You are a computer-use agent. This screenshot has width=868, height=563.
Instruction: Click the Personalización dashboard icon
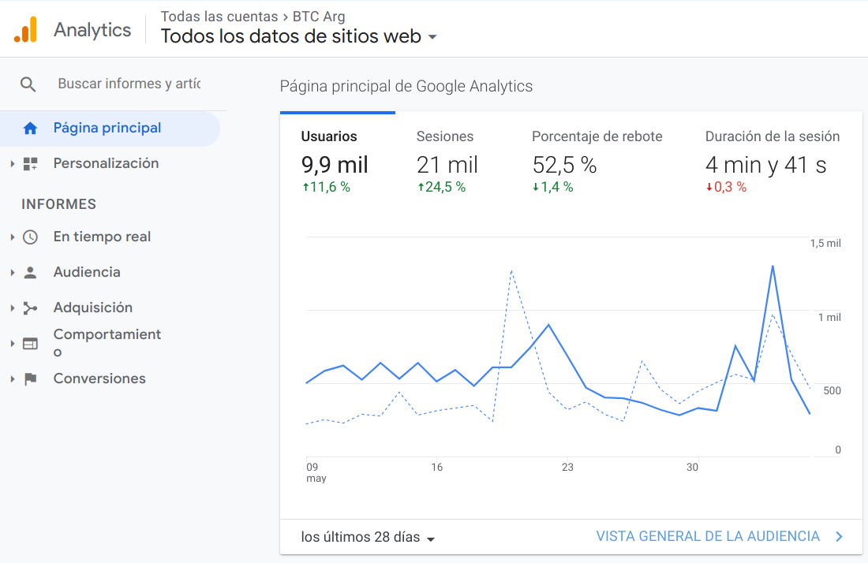coord(30,164)
